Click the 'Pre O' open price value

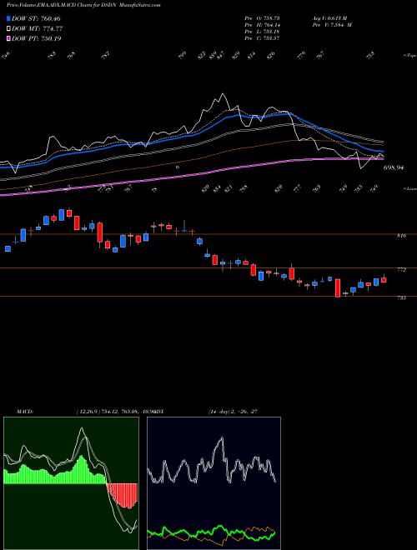262,17
